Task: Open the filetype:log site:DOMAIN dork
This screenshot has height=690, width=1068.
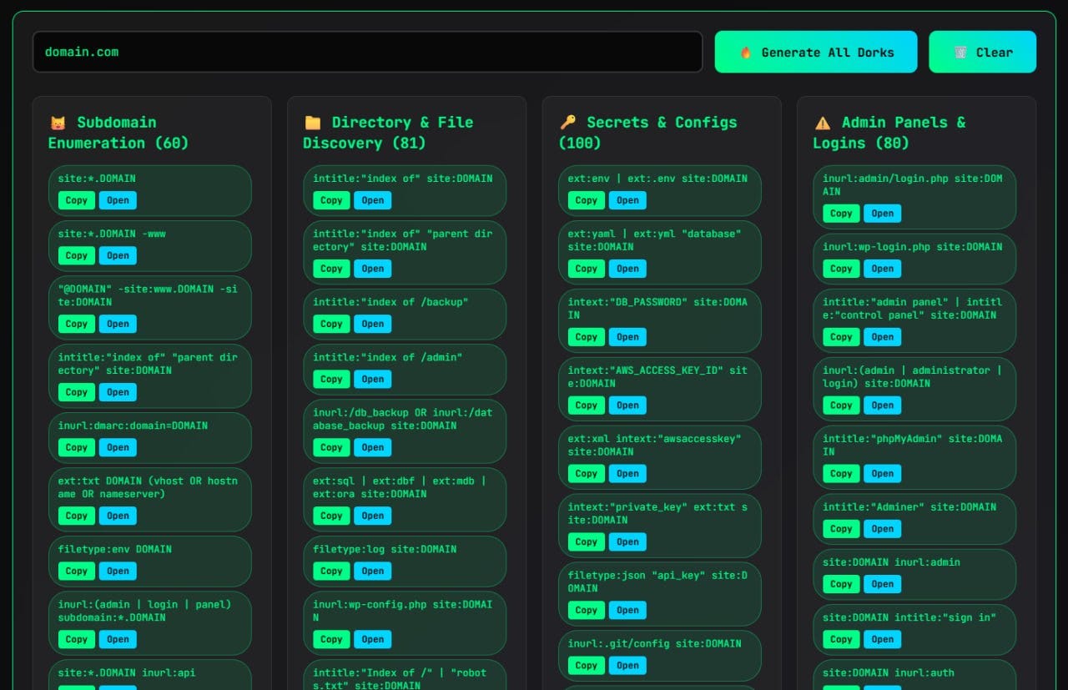Action: (x=373, y=571)
